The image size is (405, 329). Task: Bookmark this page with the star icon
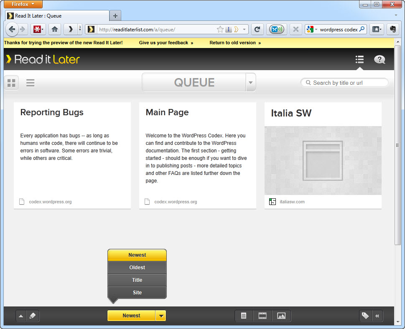coord(220,29)
